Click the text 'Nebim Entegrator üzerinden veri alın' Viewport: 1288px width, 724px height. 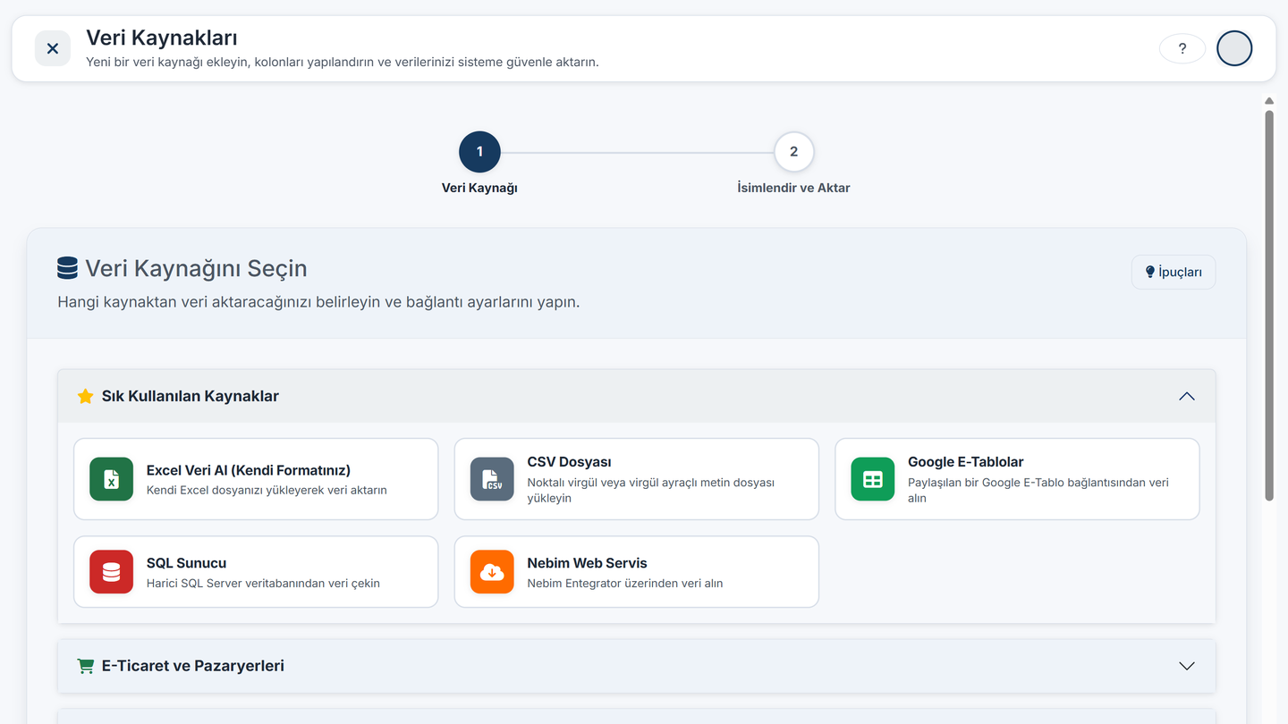coord(625,584)
